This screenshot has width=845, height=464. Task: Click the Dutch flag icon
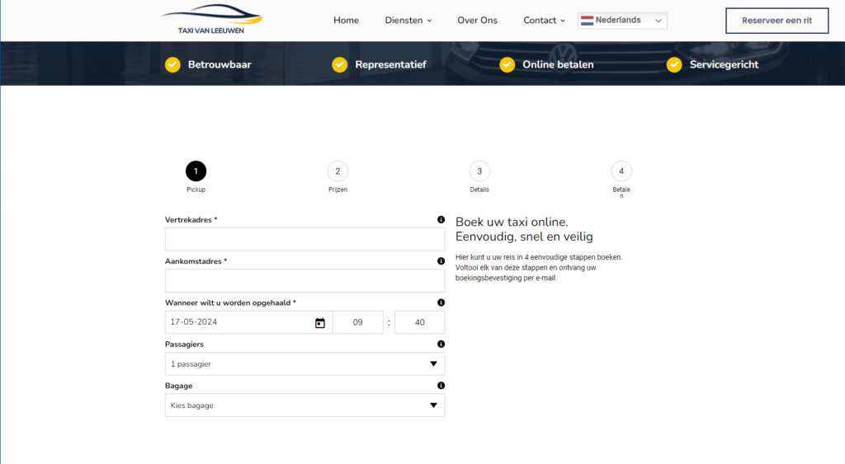(587, 21)
